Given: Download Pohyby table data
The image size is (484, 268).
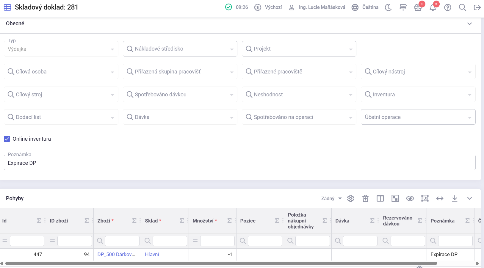Looking at the screenshot, I should click(455, 198).
